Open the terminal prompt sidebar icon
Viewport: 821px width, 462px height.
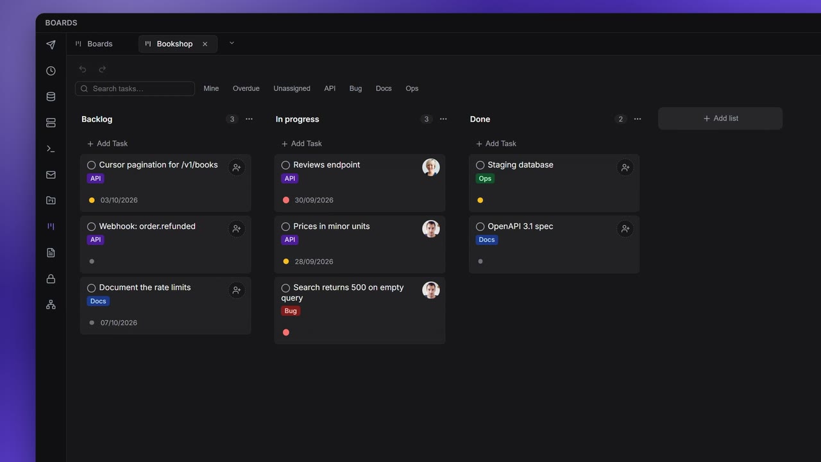click(51, 149)
